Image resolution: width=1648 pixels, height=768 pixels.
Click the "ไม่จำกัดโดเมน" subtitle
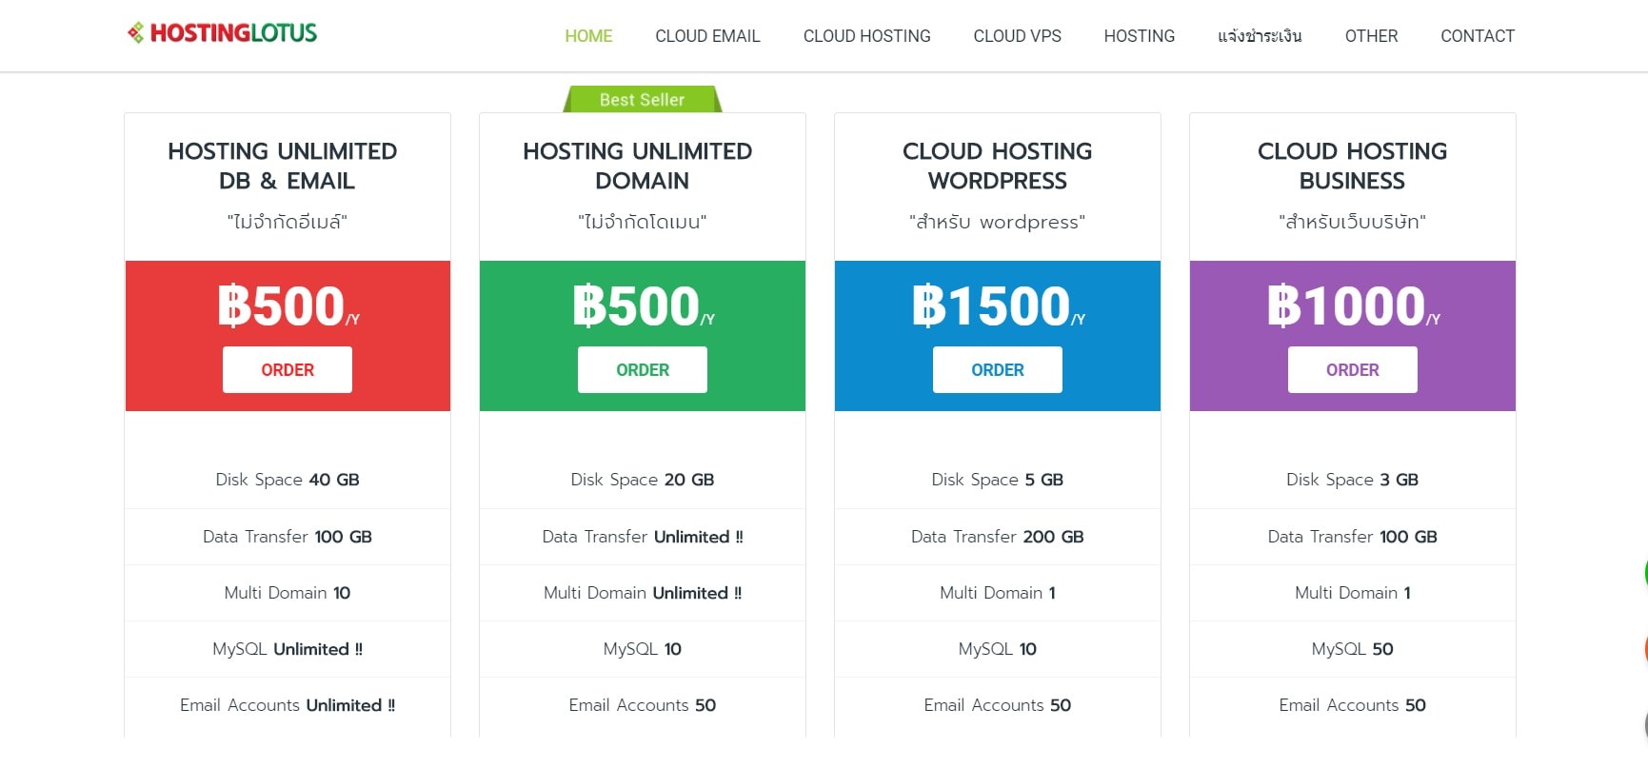643,222
